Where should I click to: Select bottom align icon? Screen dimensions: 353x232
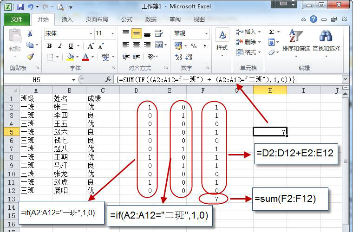click(147, 34)
